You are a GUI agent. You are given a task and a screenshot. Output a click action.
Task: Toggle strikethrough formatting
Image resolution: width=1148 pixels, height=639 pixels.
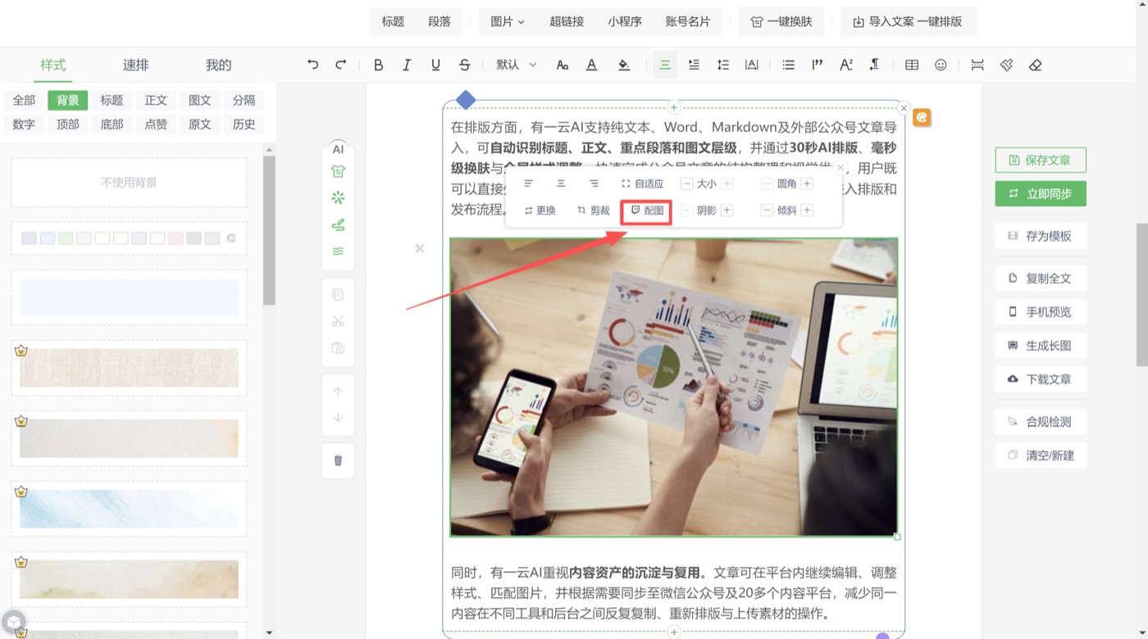coord(465,65)
